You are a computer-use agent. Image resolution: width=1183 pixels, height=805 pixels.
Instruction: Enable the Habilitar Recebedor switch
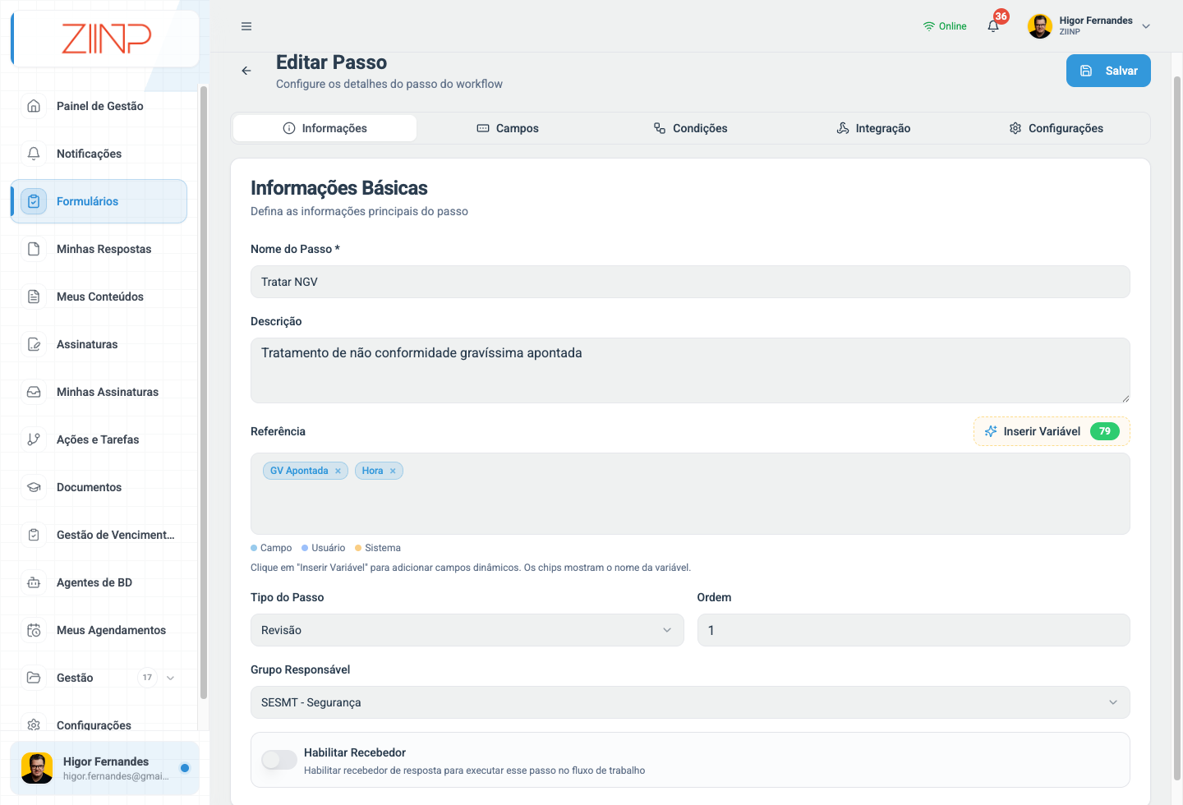pyautogui.click(x=279, y=760)
